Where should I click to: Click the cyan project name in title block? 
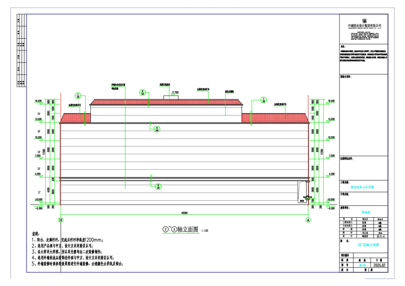pos(364,187)
